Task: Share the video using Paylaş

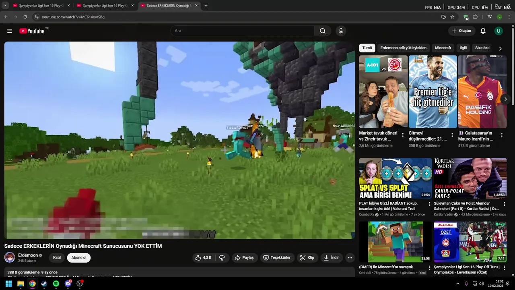Action: (244, 258)
